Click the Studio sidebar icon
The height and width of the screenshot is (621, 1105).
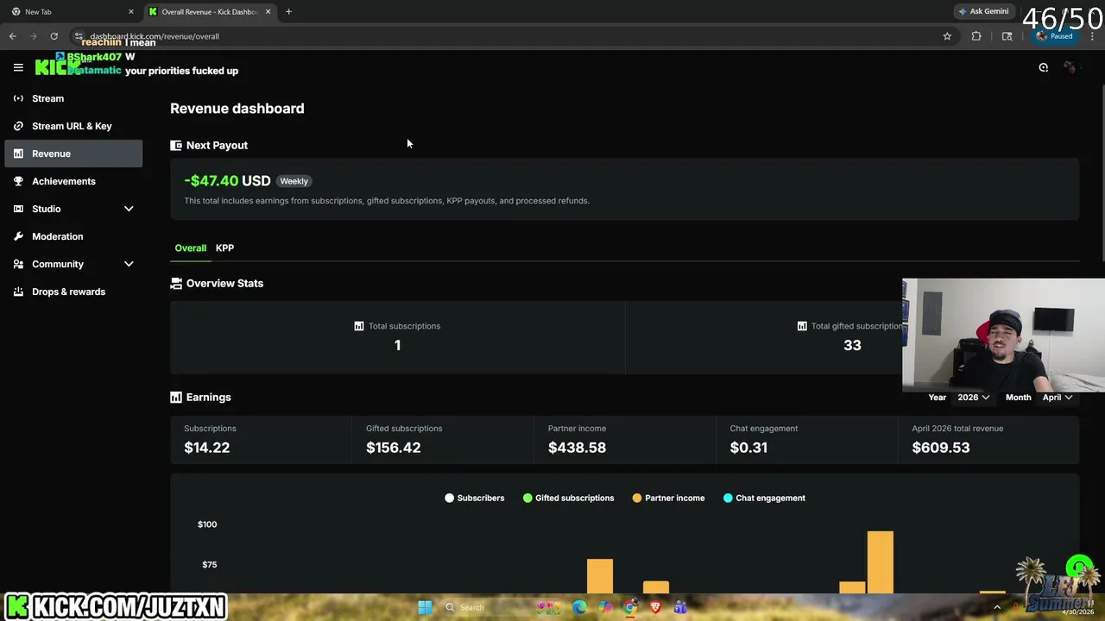pos(18,209)
